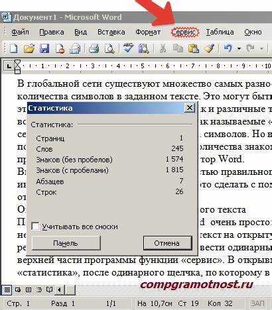Select the Format Painter brush
272x310 pixels.
pyautogui.click(x=209, y=48)
